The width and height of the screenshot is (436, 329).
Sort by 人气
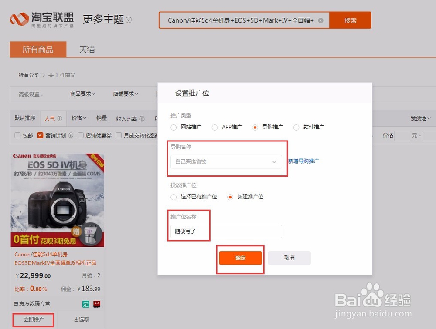pos(50,118)
